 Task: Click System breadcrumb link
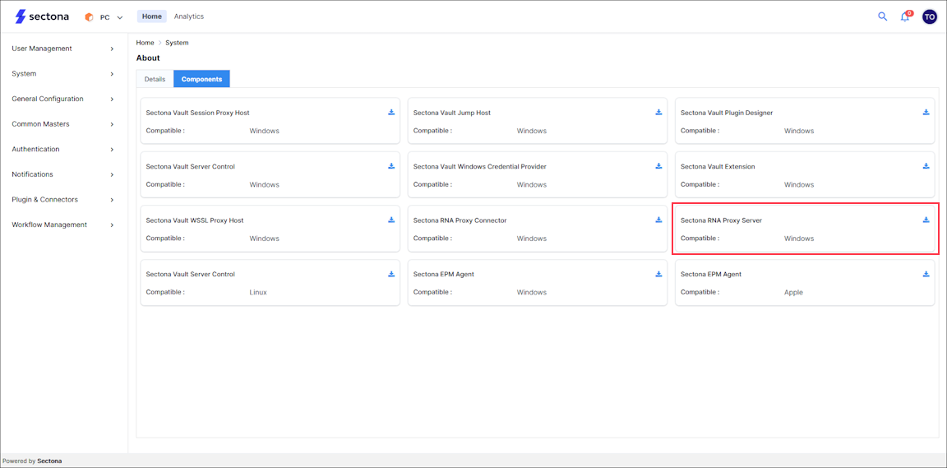177,43
